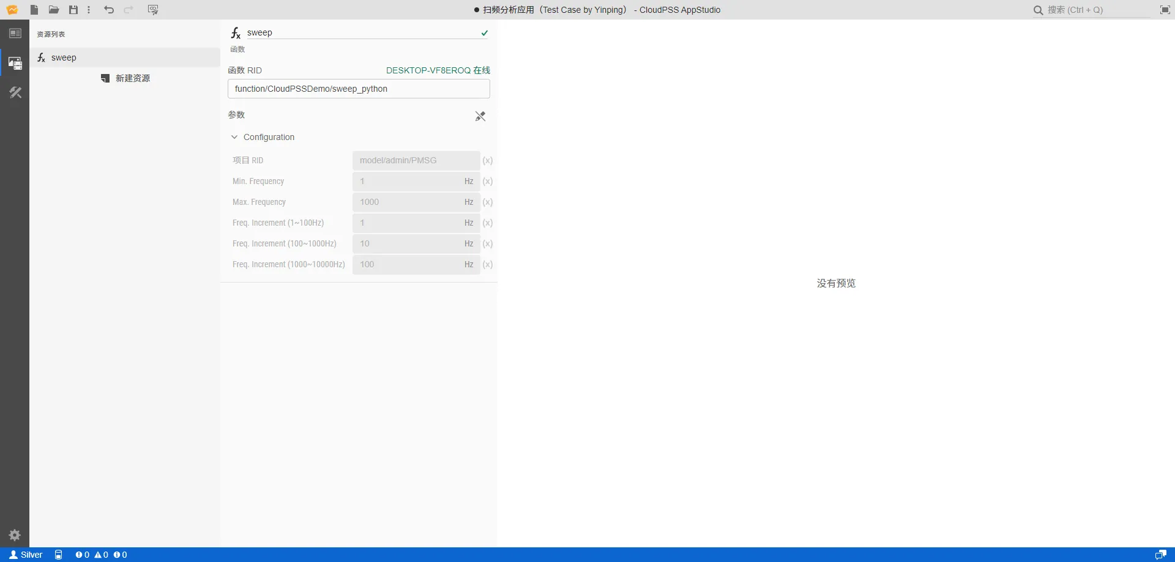
Task: Click the window title text 扫频分析应用
Action: [509, 10]
